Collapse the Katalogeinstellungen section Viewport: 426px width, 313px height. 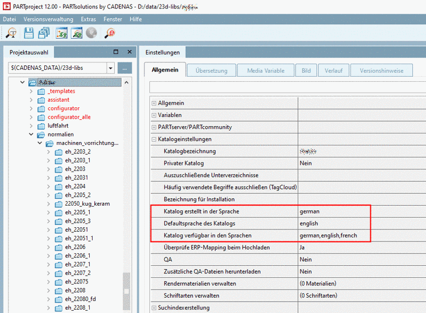[x=154, y=139]
